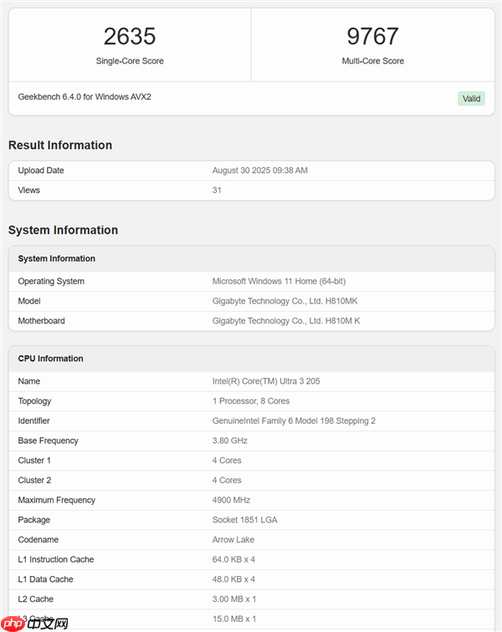
Task: Click the Topology value 1 Processor, 8 Cores
Action: tap(251, 401)
